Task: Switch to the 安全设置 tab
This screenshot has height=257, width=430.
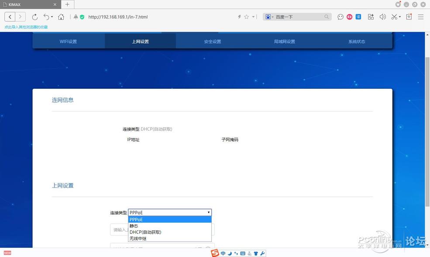Action: click(212, 41)
